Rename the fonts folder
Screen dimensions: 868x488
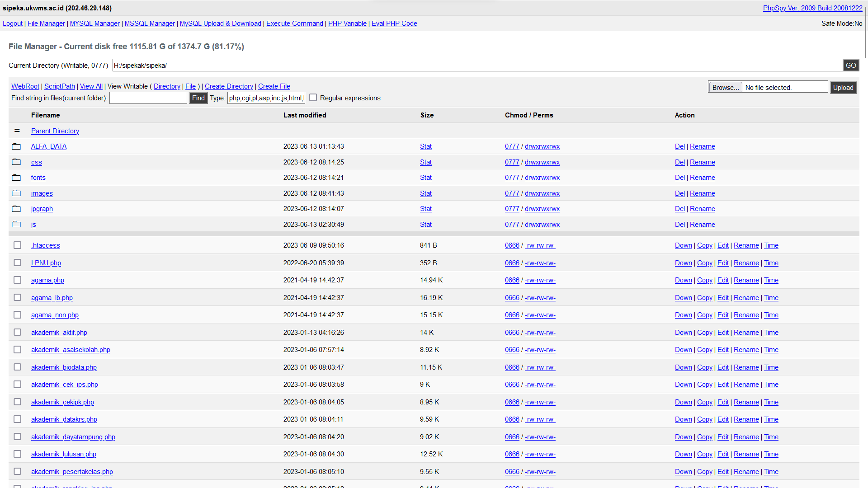click(703, 178)
